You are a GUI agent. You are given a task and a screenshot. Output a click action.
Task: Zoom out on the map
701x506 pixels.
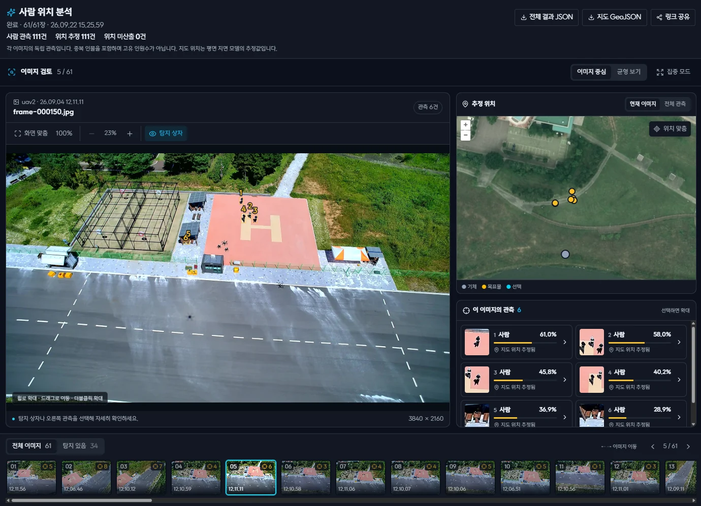(x=465, y=136)
